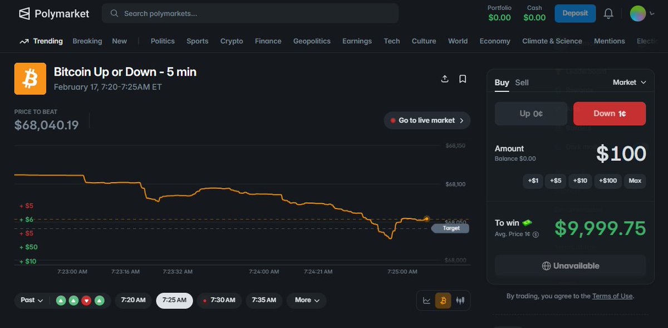Switch to the line chart view
This screenshot has height=328, width=668.
427,301
